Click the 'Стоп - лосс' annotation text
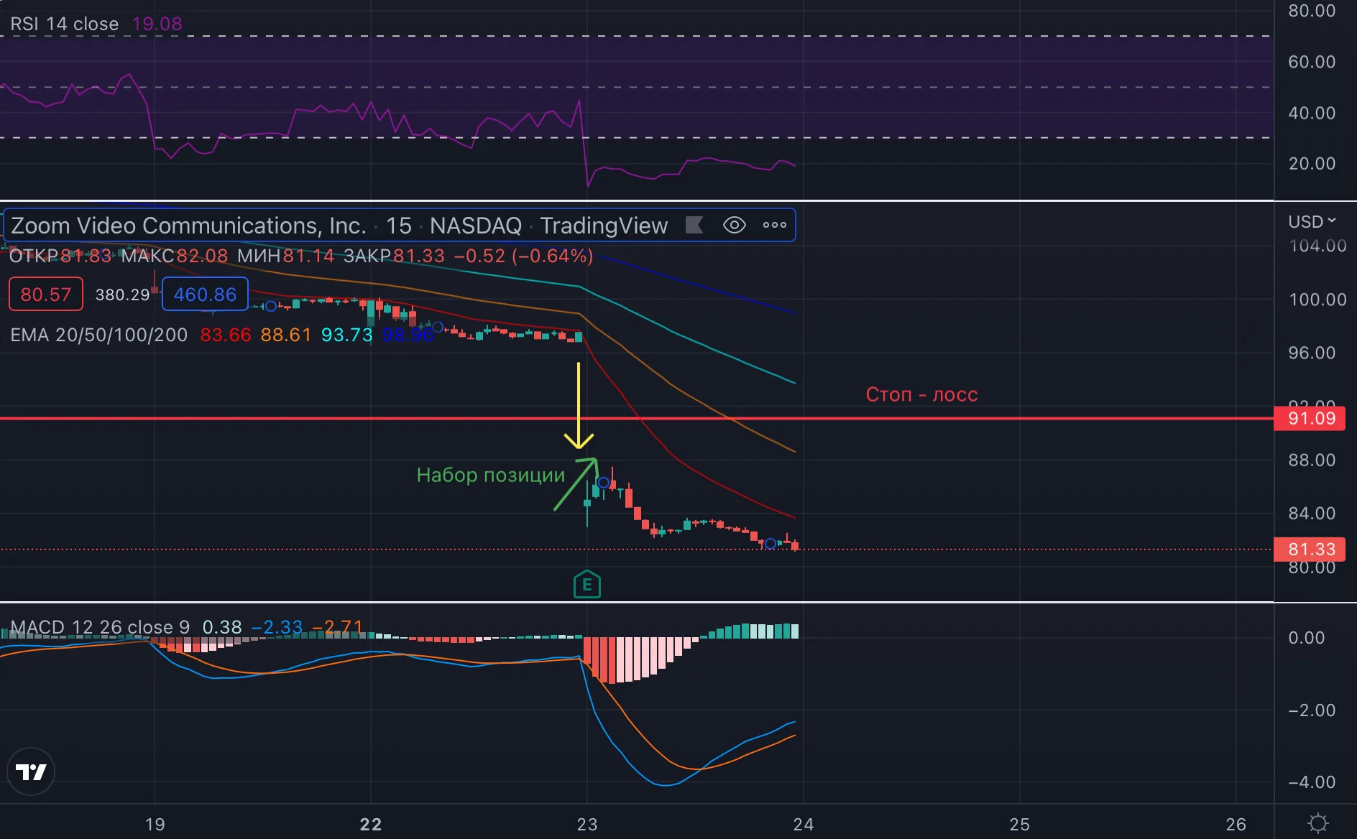Viewport: 1357px width, 839px height. tap(921, 394)
